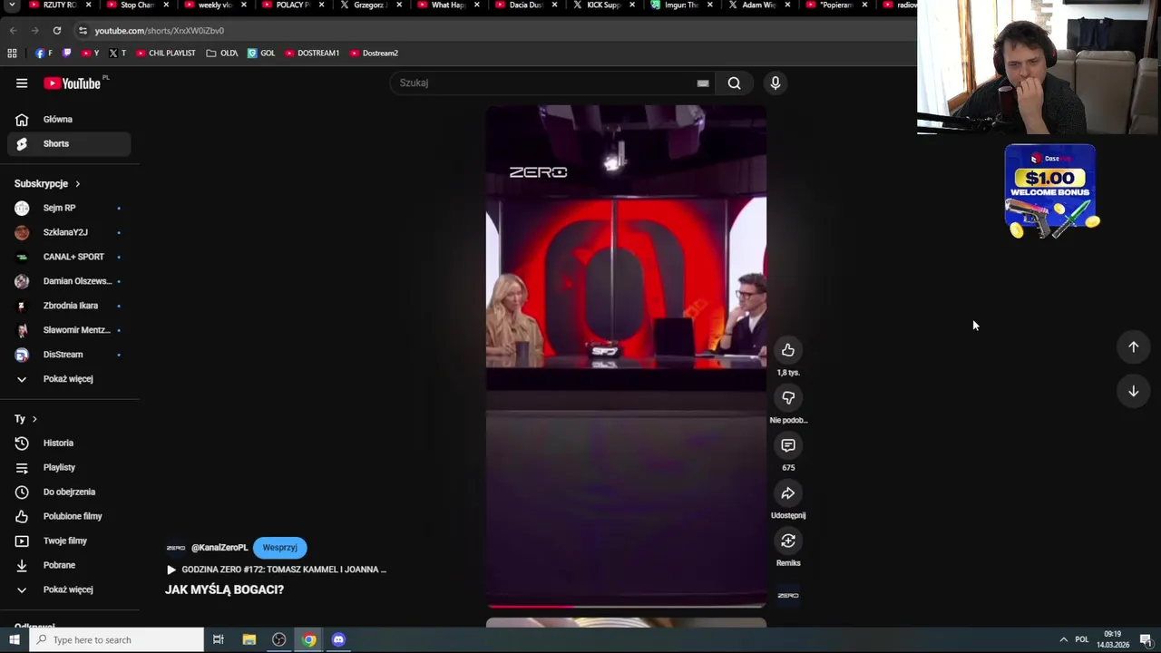1161x653 pixels.
Task: Open the CHIL PLAYLIST bookmark
Action: click(166, 53)
